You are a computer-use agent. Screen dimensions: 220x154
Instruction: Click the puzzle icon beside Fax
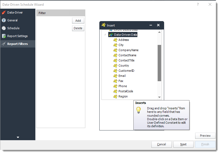[x=115, y=81]
